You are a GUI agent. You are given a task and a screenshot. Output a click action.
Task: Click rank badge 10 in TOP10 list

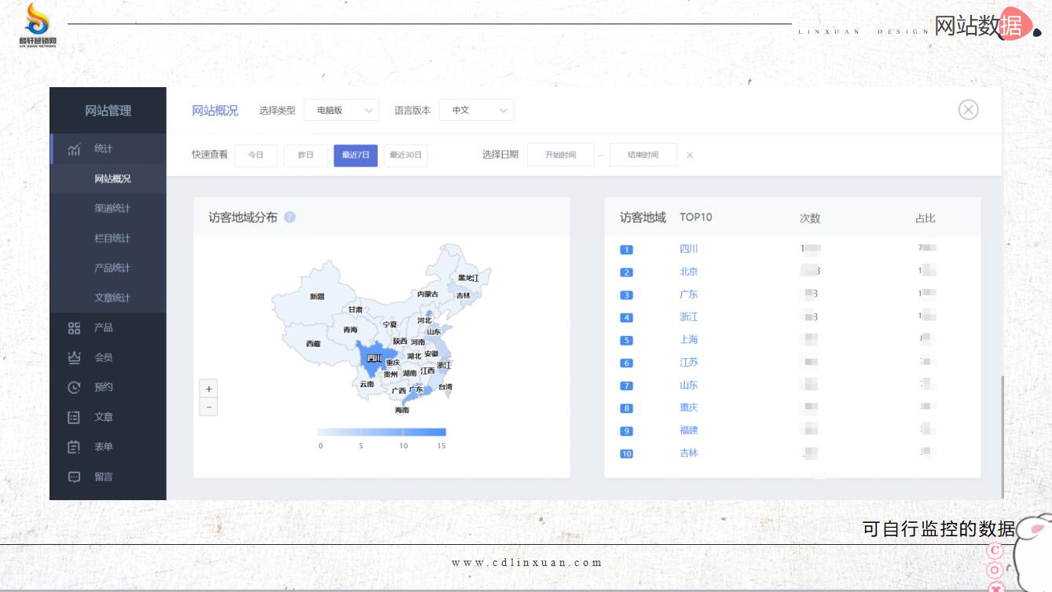point(626,454)
